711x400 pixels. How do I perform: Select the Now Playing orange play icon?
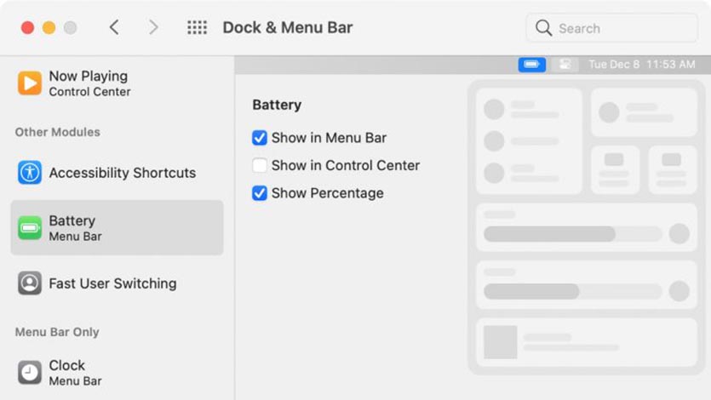30,83
